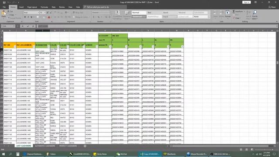Switch to the Data ribbon tab

tap(54, 7)
